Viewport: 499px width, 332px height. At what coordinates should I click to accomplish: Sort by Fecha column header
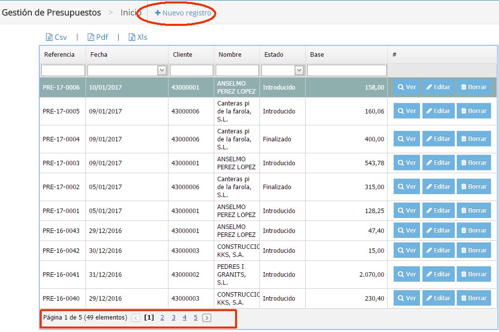pos(98,54)
